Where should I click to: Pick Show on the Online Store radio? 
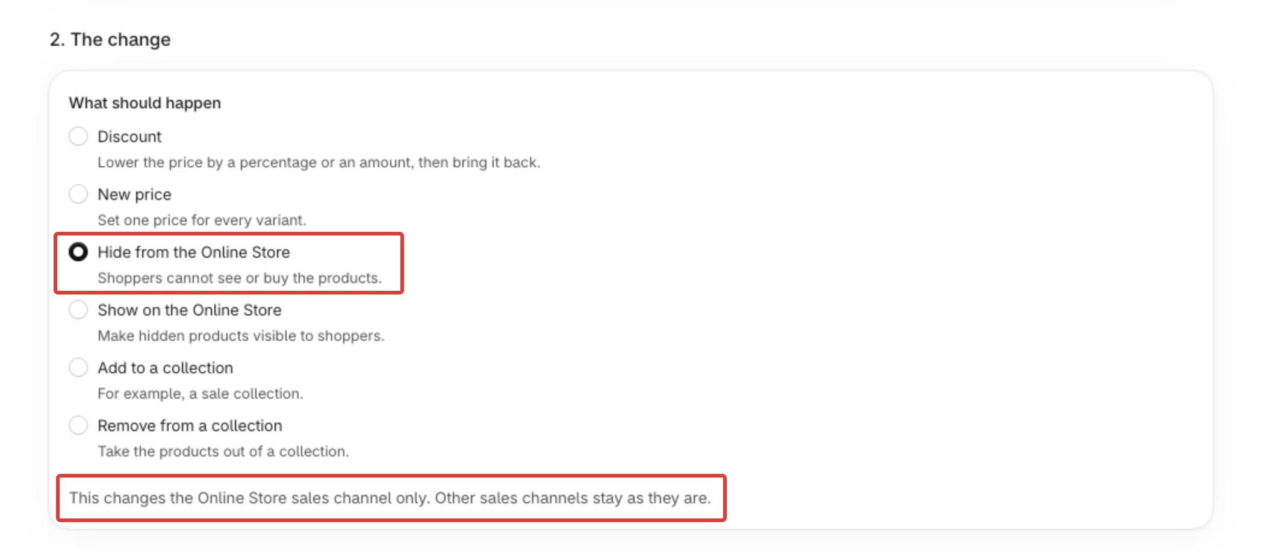(78, 310)
